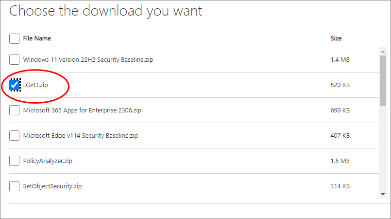
Task: Select Microsoft 365 Apps for Enterprise checkbox
Action: pos(14,110)
